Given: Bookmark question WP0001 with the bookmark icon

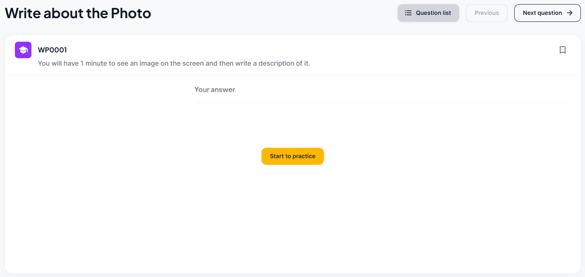Looking at the screenshot, I should tap(562, 50).
